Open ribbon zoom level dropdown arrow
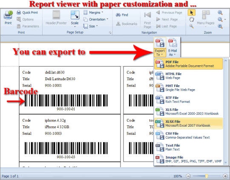Viewport: 230px width, 180px height. (x=225, y=19)
